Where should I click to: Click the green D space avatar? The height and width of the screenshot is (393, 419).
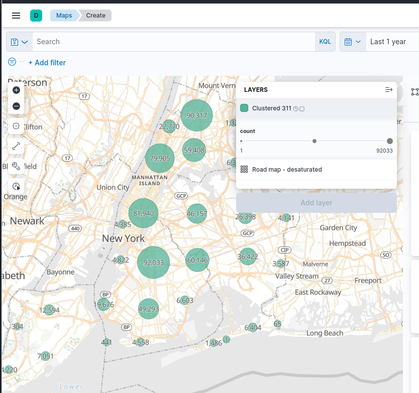pyautogui.click(x=36, y=16)
